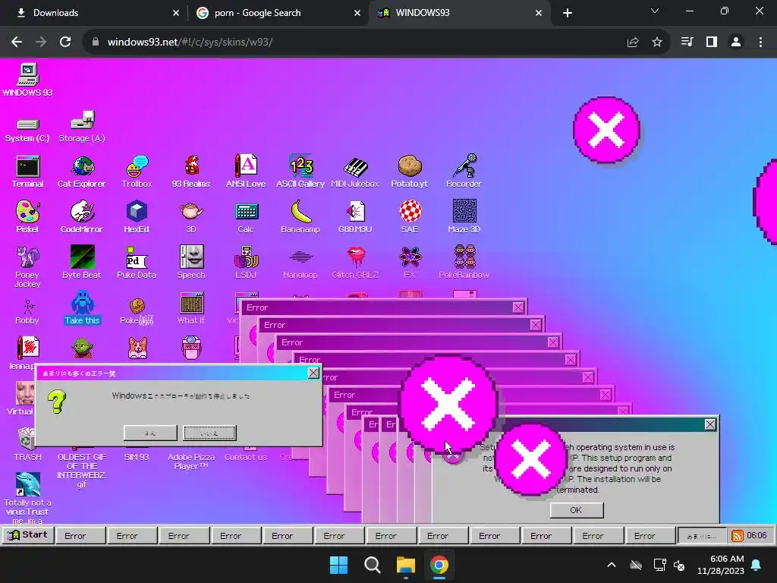
Task: Open OLDEST GIF OF THE INTERWEBZ file
Action: coord(82,470)
